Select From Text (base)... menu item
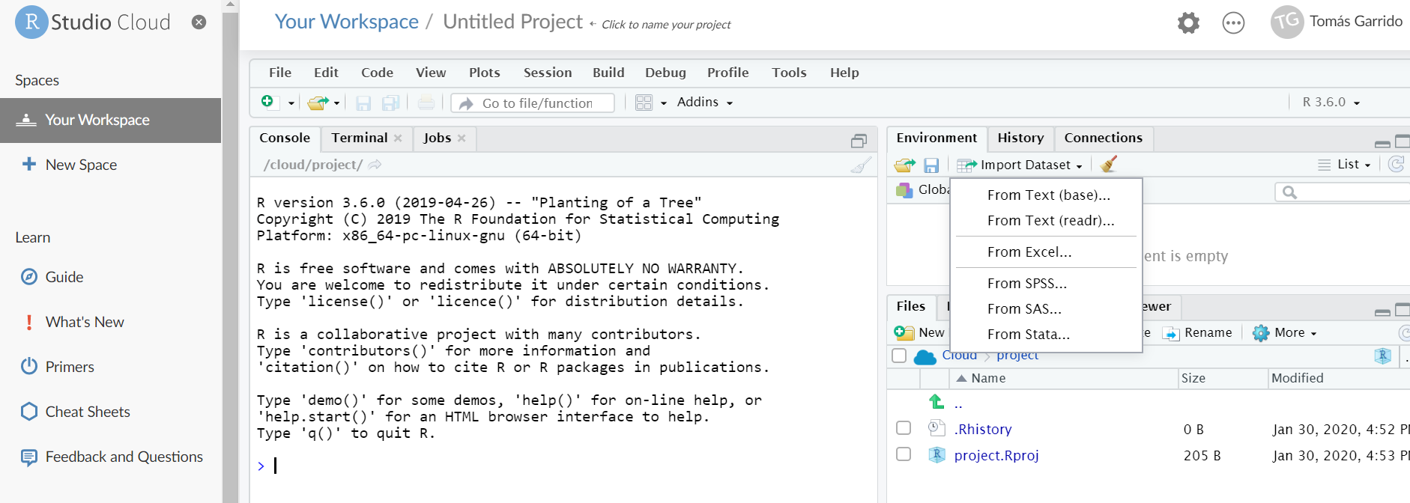Image resolution: width=1410 pixels, height=503 pixels. (x=1048, y=195)
